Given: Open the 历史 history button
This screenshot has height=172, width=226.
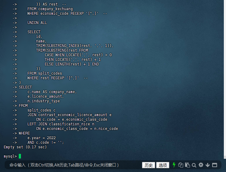Looking at the screenshot, I should 148,165.
